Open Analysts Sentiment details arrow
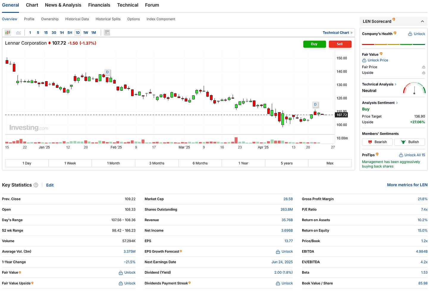This screenshot has height=293, width=433. point(397,103)
